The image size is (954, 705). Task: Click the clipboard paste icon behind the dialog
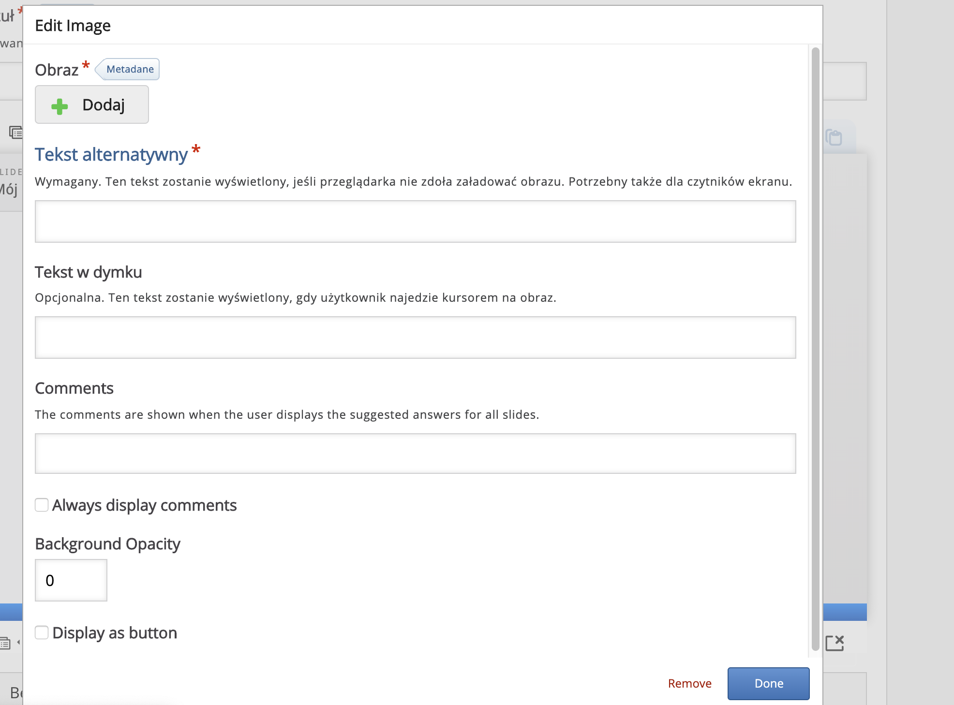click(834, 137)
